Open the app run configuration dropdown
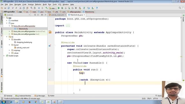 coord(53,8)
